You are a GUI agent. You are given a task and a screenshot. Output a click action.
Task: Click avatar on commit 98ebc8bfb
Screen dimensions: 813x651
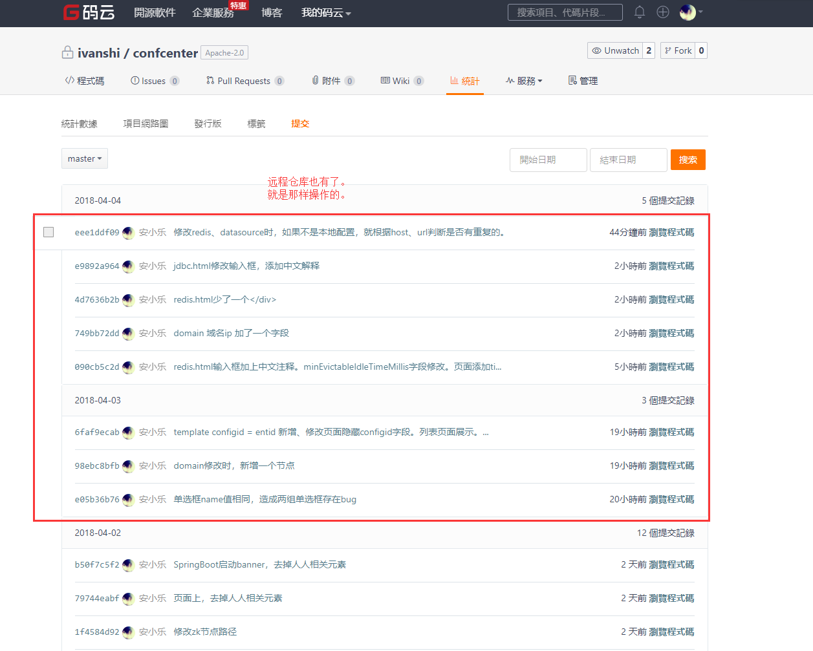[128, 465]
